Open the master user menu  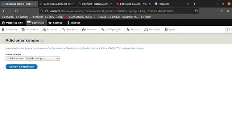pyautogui.click(x=74, y=23)
